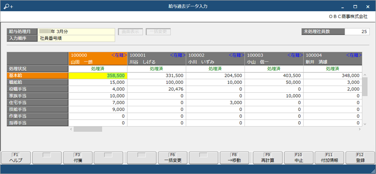This screenshot has width=376, height=174.
Task: Select the 家族手当 row header
Action: pos(38,96)
